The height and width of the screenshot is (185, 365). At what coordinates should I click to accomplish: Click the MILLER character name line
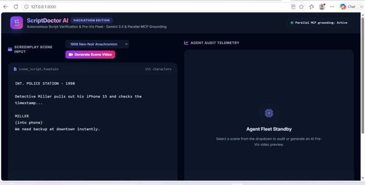tap(22, 116)
